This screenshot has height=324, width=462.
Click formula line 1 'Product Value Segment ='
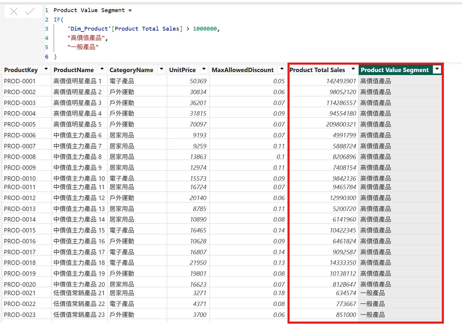click(x=93, y=10)
